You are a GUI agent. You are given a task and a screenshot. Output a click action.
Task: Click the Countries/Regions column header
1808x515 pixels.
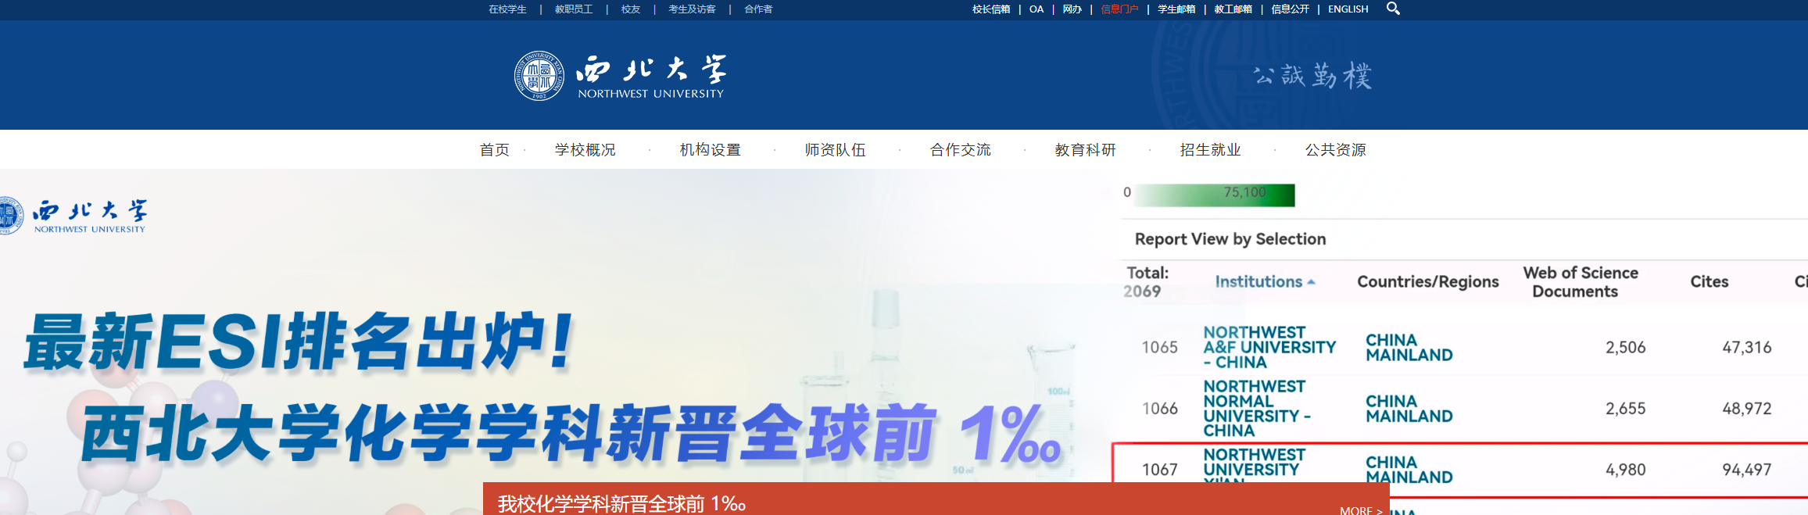(x=1428, y=282)
